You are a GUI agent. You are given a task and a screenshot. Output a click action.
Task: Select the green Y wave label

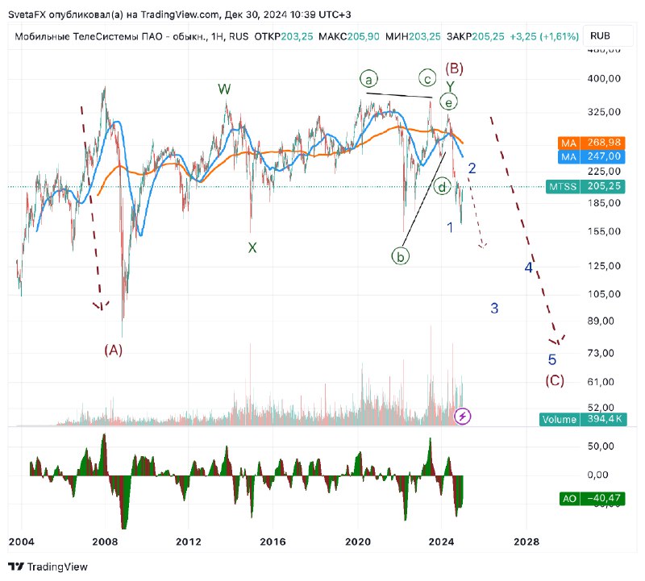point(451,86)
